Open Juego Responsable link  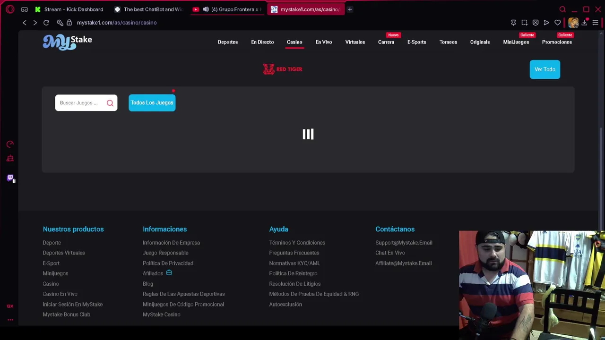pos(165,253)
